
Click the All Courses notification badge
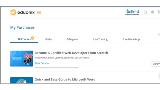32,38
